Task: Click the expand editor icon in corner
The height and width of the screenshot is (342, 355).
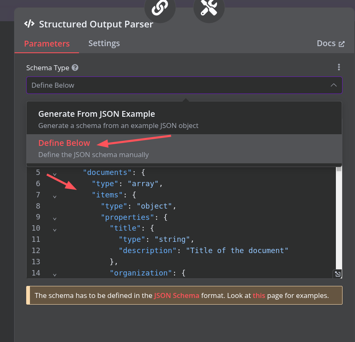Action: coord(338,274)
